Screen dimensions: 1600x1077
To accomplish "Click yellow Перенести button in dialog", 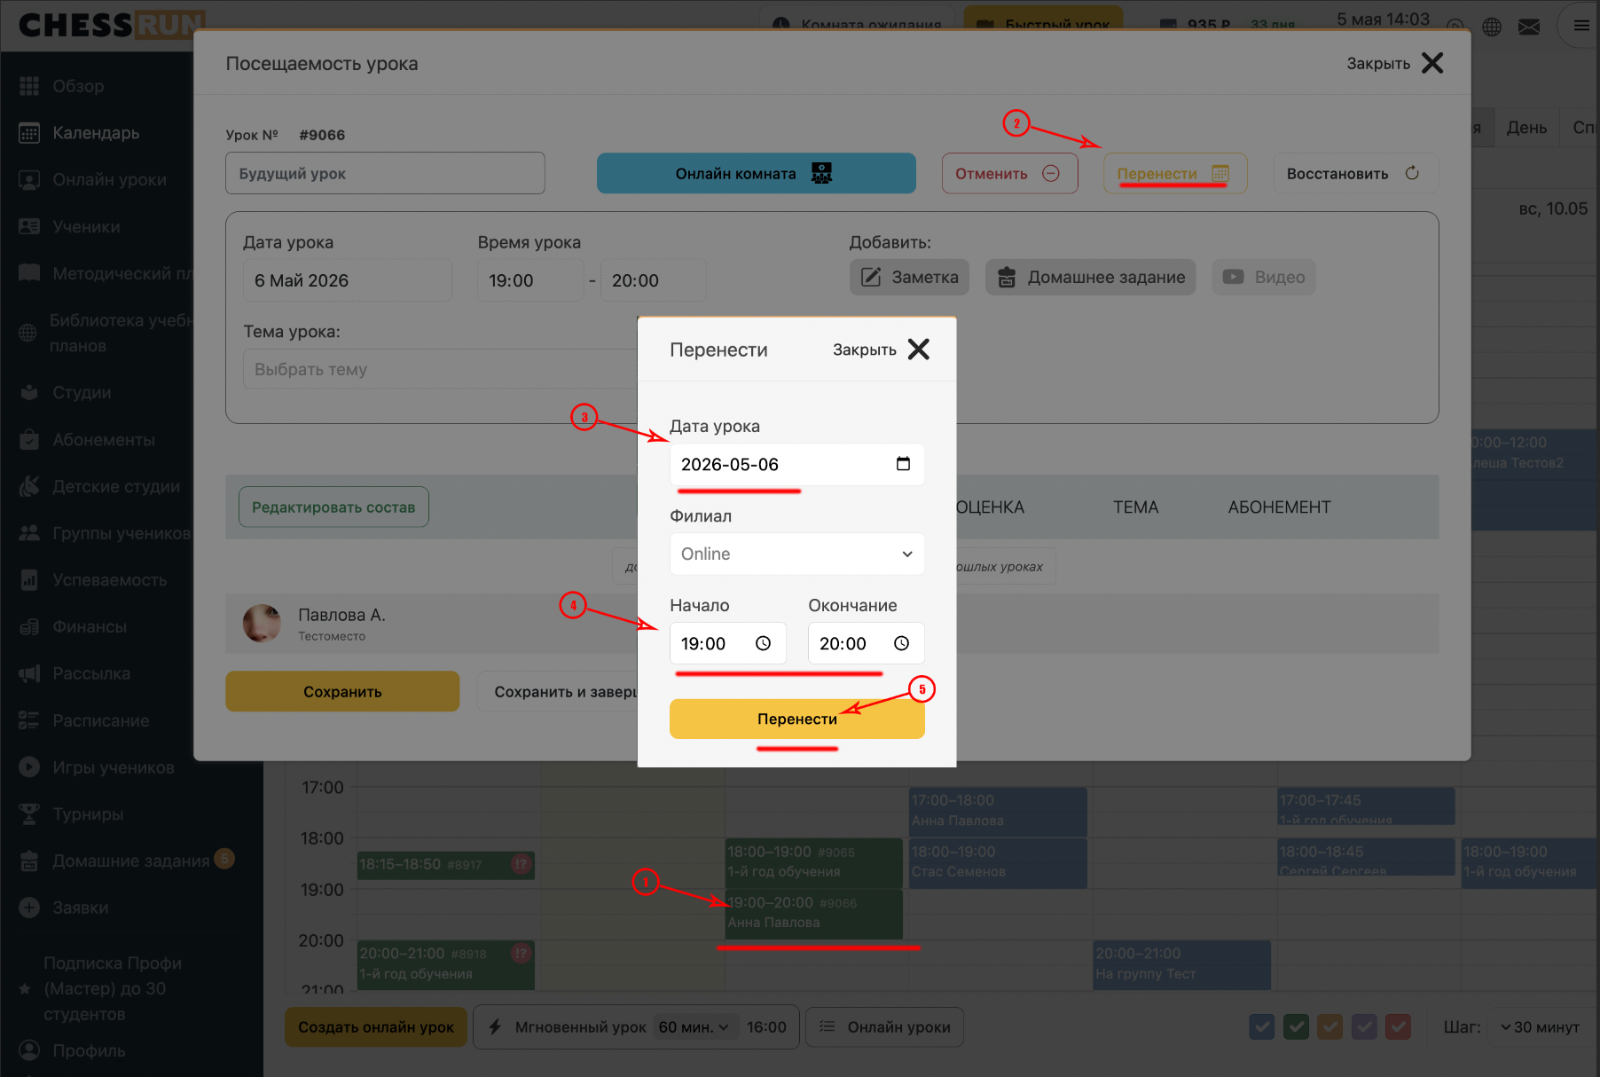I will coord(797,719).
